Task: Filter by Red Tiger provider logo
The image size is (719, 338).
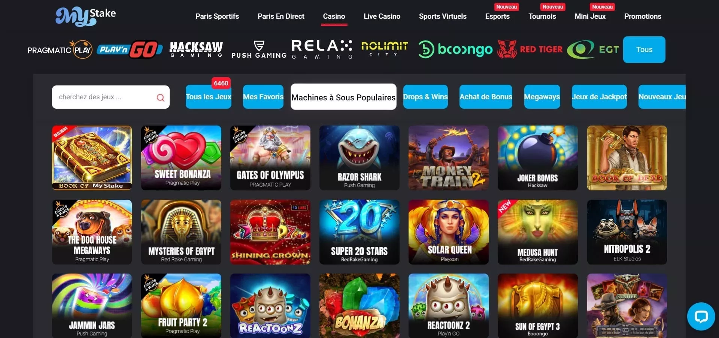Action: tap(530, 49)
